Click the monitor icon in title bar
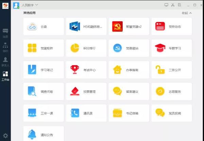The image size is (204, 141). click(x=166, y=5)
